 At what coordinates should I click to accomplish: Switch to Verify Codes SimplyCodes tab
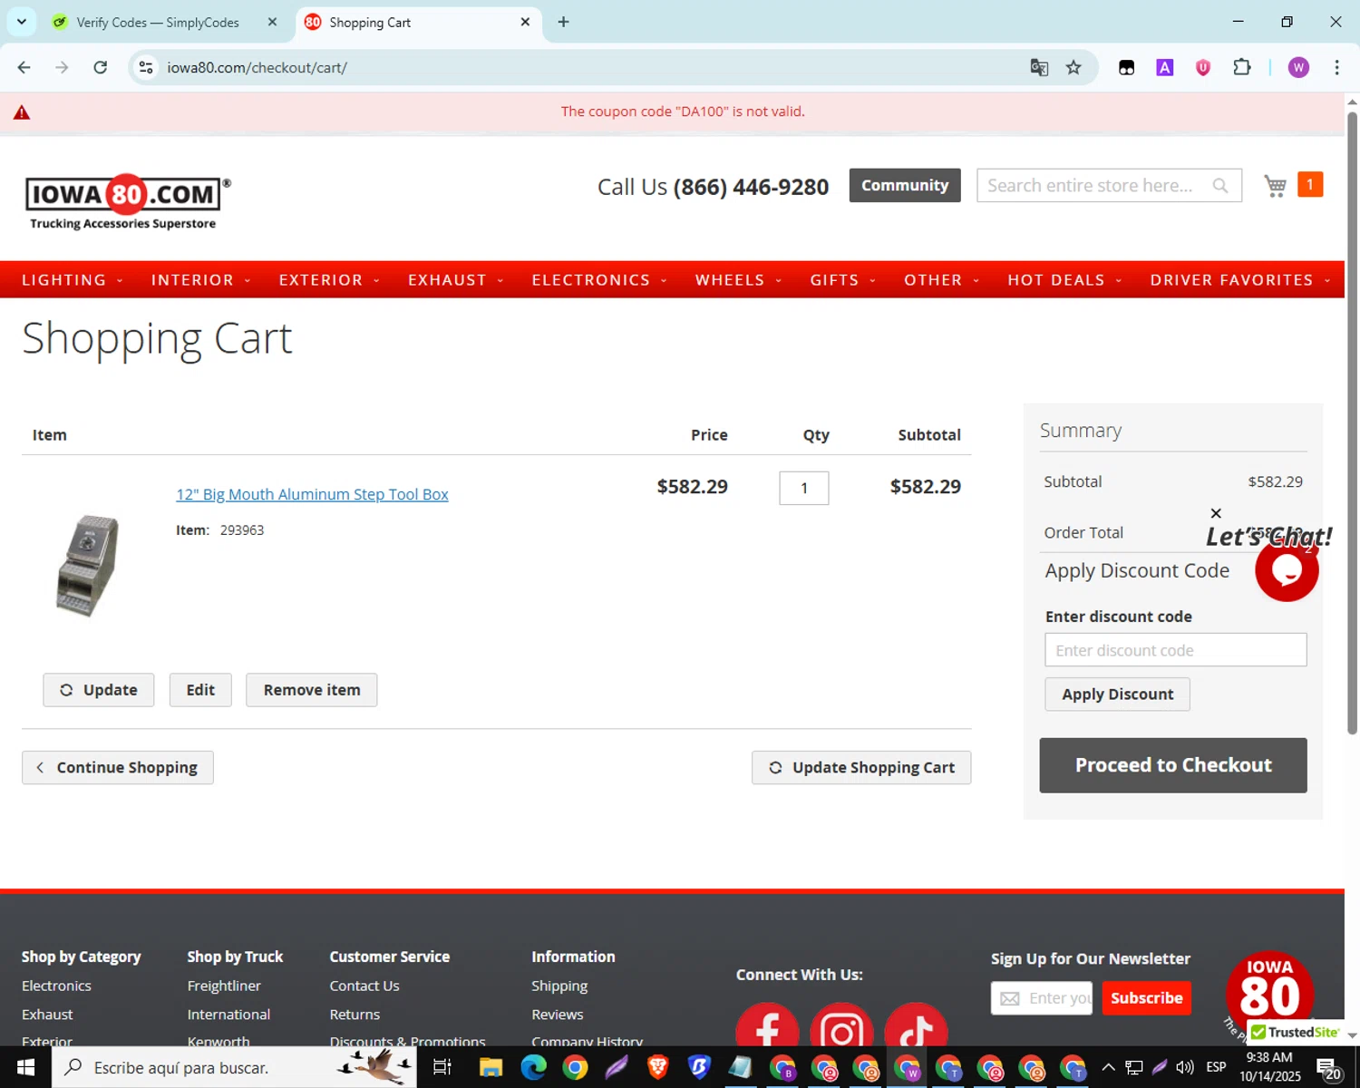pyautogui.click(x=158, y=23)
